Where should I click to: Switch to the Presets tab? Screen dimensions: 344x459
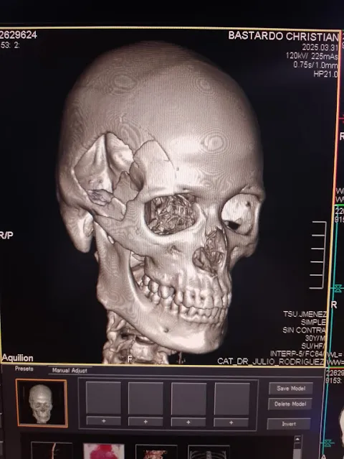(x=24, y=368)
